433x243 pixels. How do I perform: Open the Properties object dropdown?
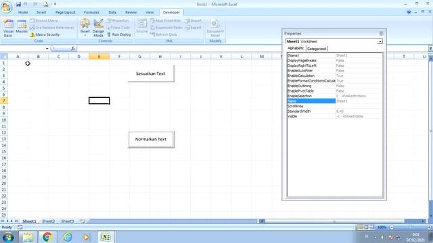380,42
